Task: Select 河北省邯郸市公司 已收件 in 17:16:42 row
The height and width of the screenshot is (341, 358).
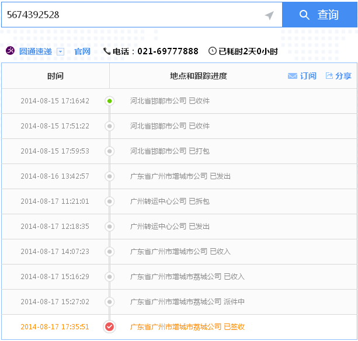Action: point(170,101)
